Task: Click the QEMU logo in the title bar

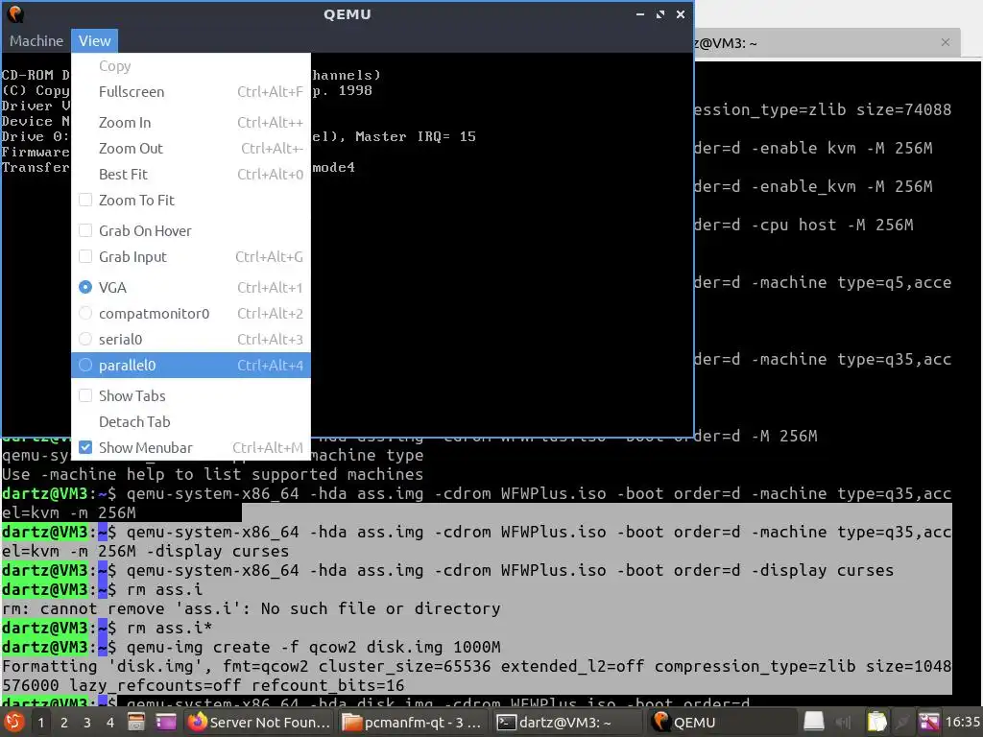Action: [x=15, y=13]
